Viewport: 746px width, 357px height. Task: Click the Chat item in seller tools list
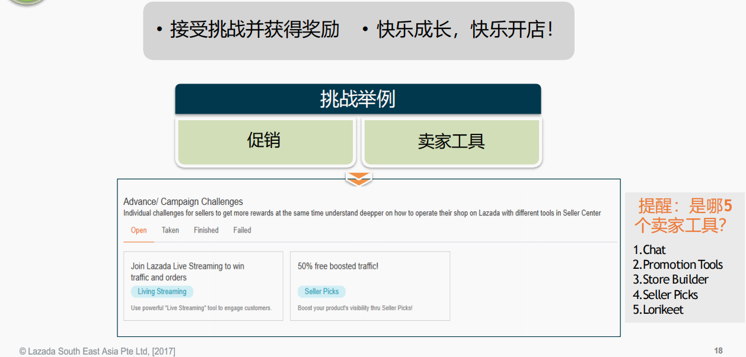(651, 250)
